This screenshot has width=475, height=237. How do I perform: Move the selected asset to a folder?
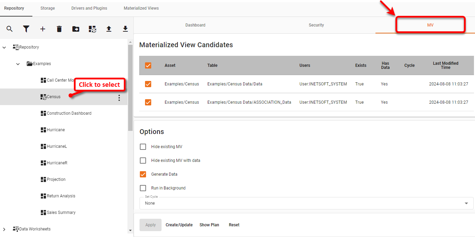point(75,29)
